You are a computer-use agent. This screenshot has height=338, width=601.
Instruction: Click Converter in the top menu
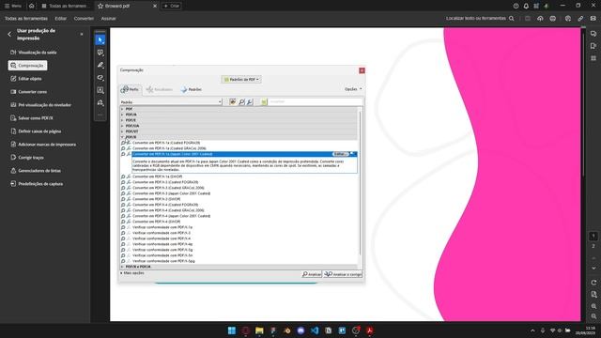pos(84,19)
